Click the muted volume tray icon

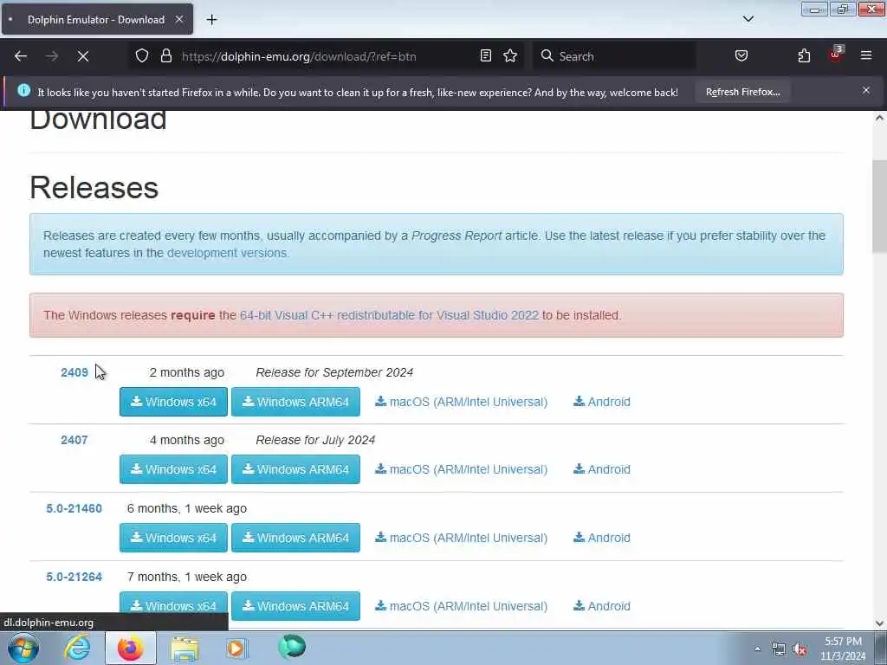(800, 649)
